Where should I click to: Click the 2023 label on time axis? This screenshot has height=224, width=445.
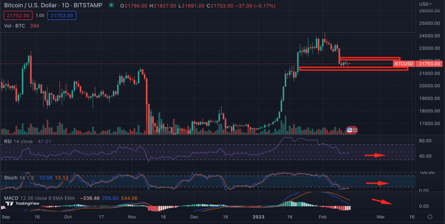259,217
